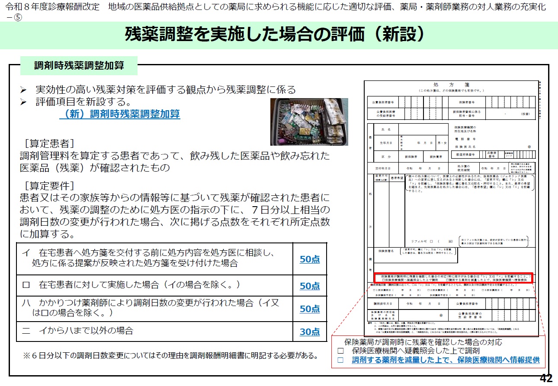The width and height of the screenshot is (558, 386).
Task: Click the slide title 残薬調整を実施した場合の評価
Action: click(x=274, y=34)
